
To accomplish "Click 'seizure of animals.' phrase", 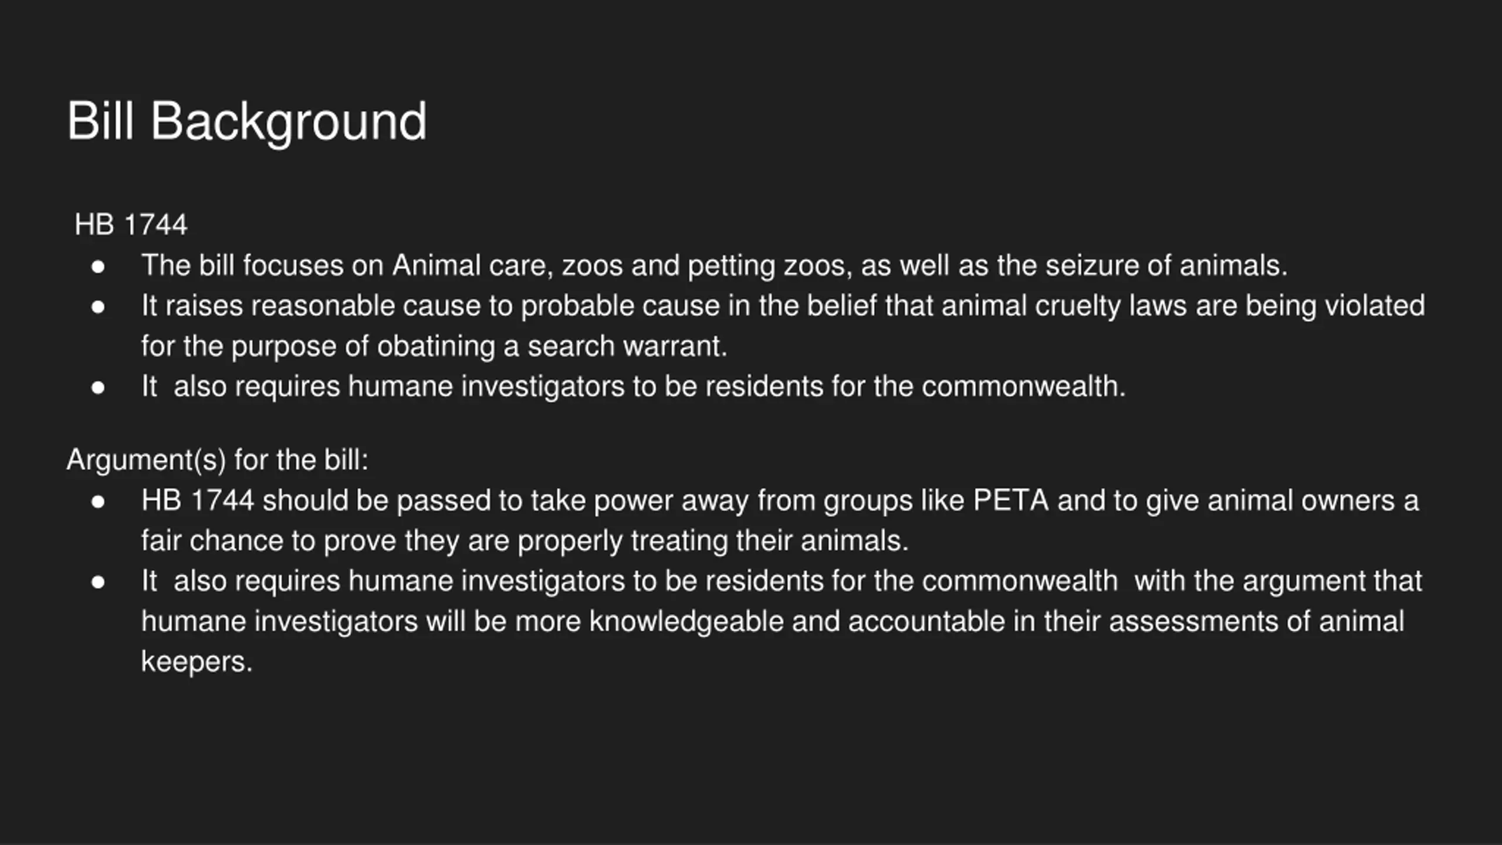I will 1166,266.
